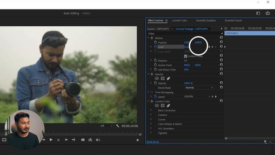Collapse the Motion effect group
This screenshot has height=155, width=275.
148,38
